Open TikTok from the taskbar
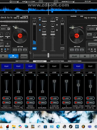The image size is (97, 130). click(71, 126)
